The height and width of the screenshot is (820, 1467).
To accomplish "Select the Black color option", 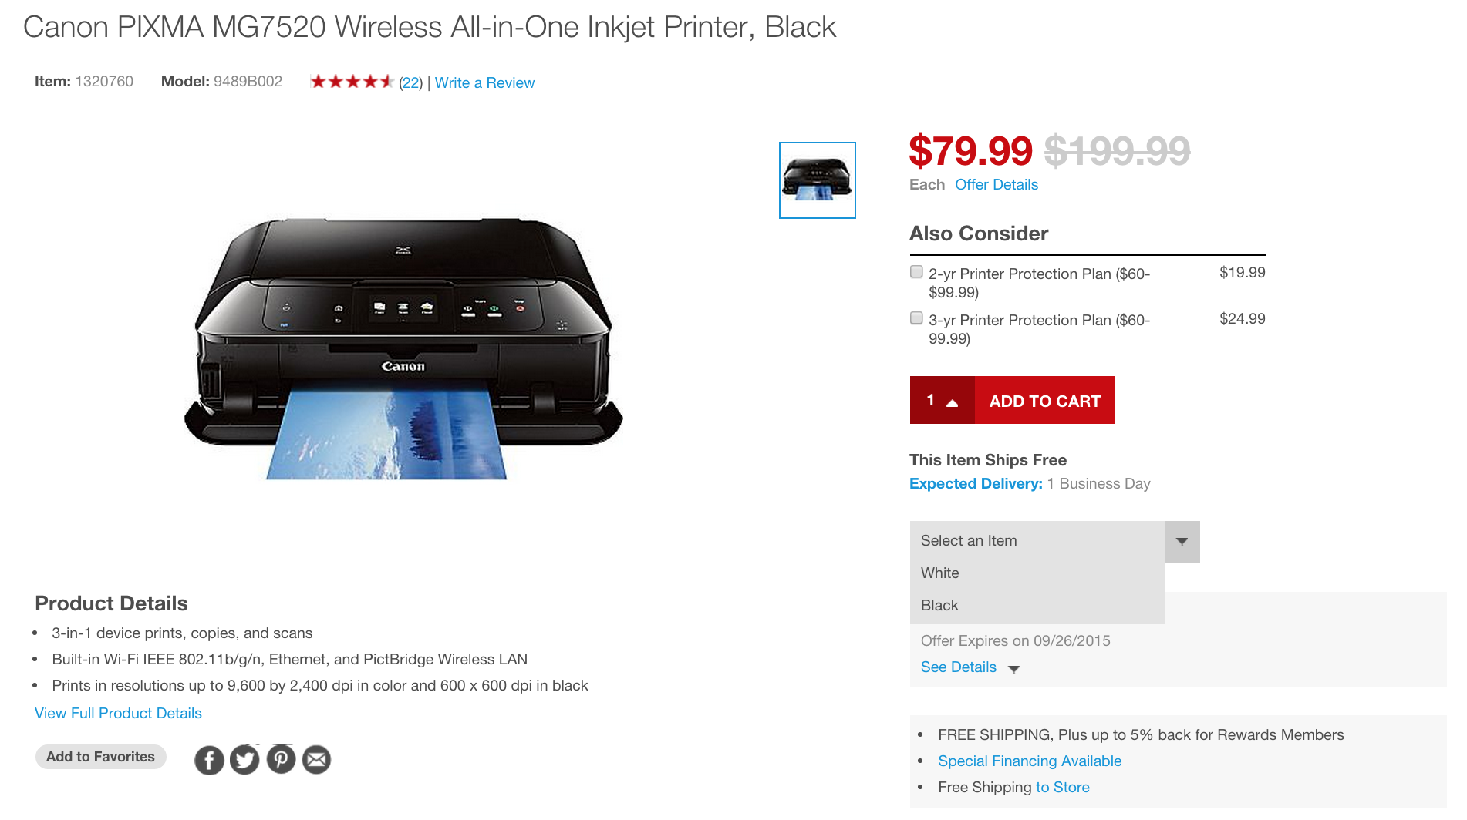I will tap(939, 605).
